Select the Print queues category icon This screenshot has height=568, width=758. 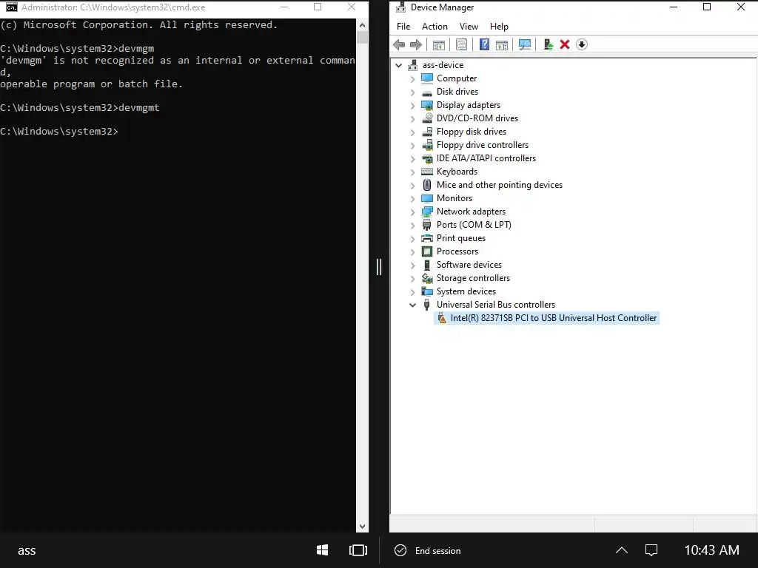tap(427, 238)
